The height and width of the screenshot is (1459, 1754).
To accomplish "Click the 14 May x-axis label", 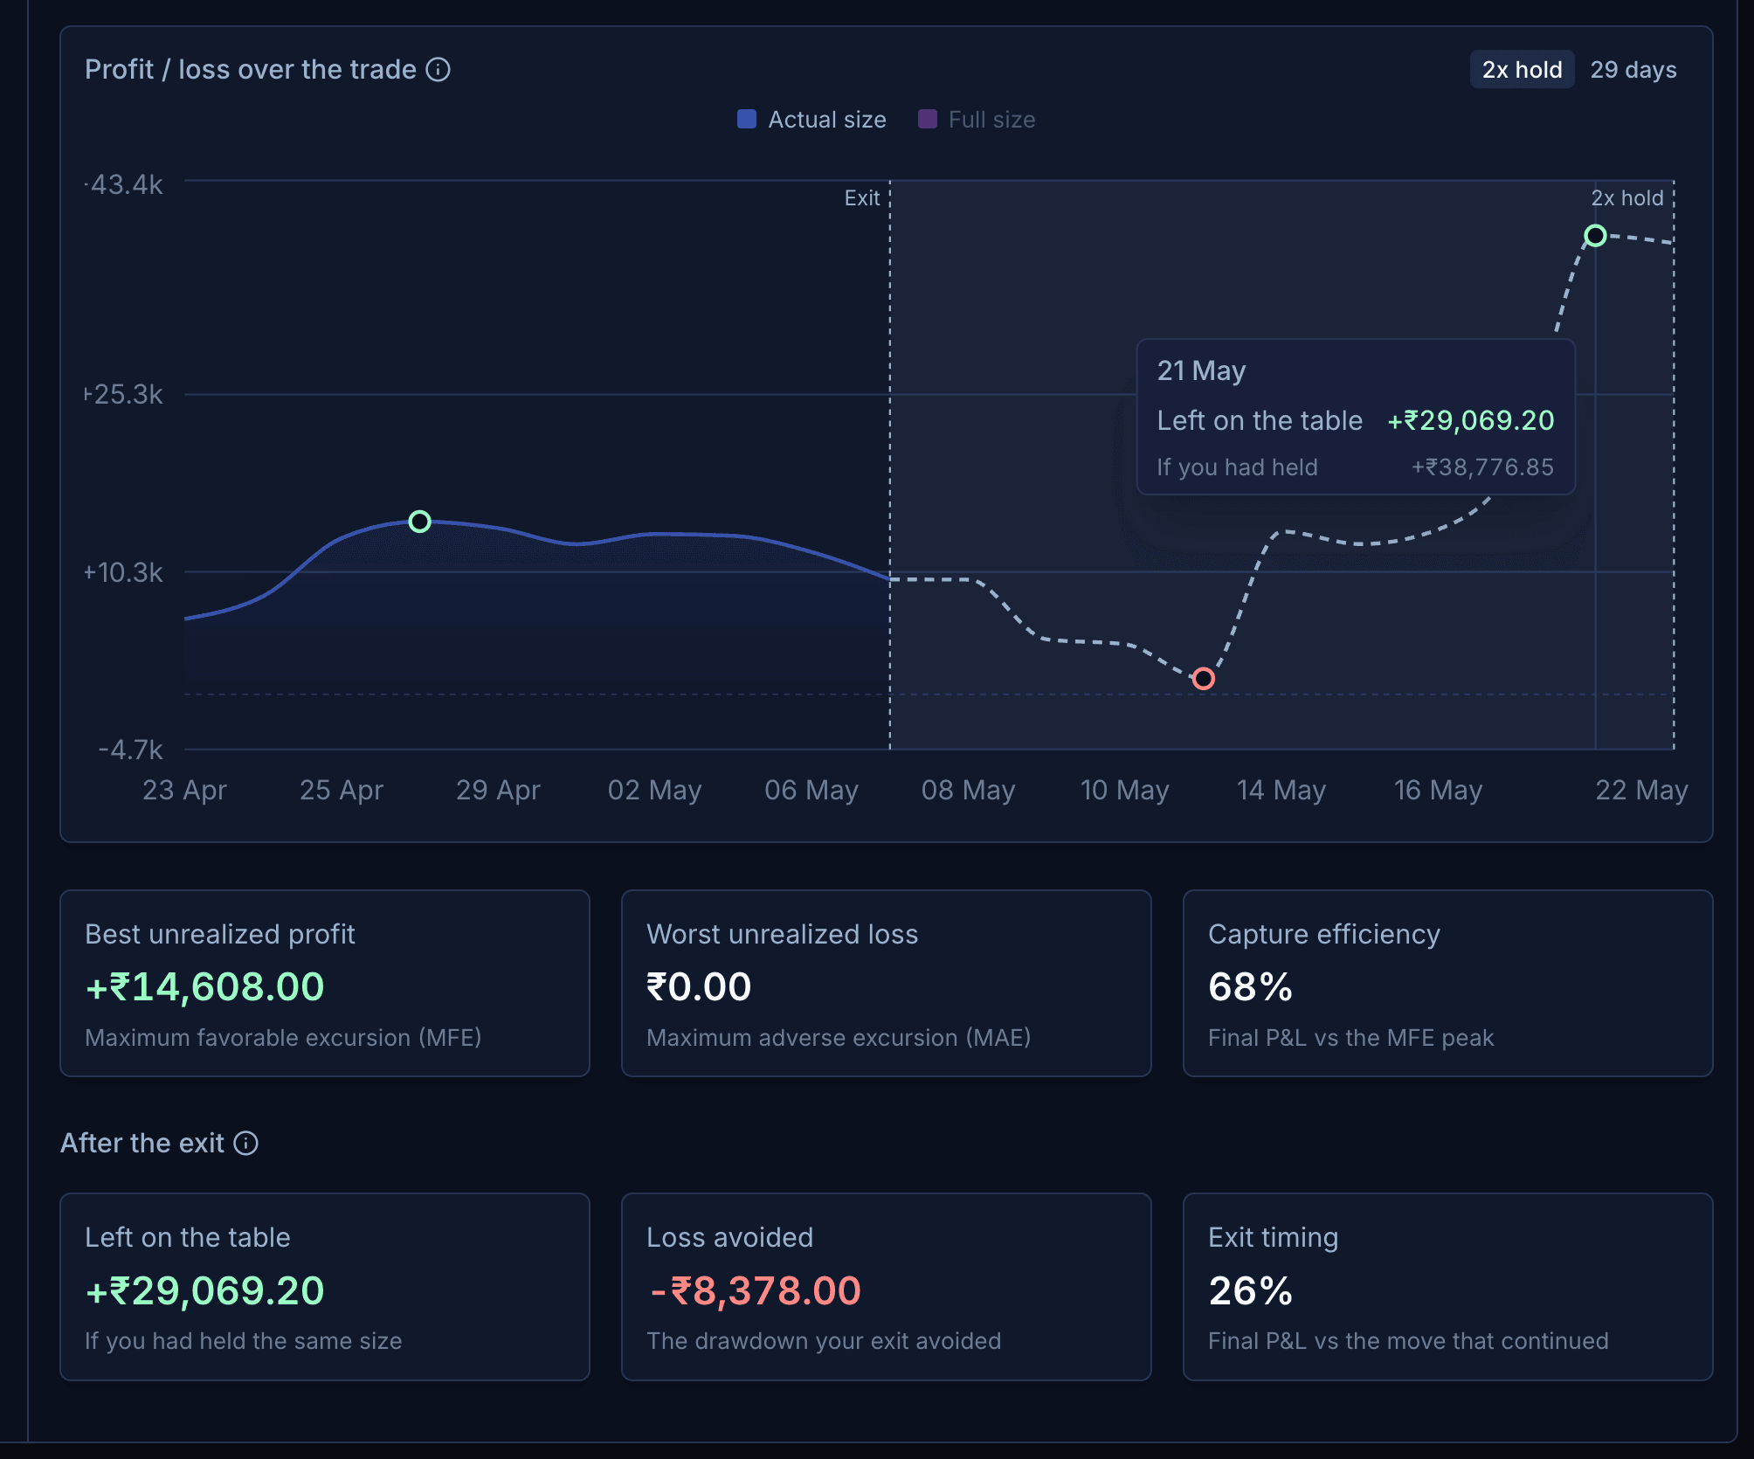I will click(1281, 790).
